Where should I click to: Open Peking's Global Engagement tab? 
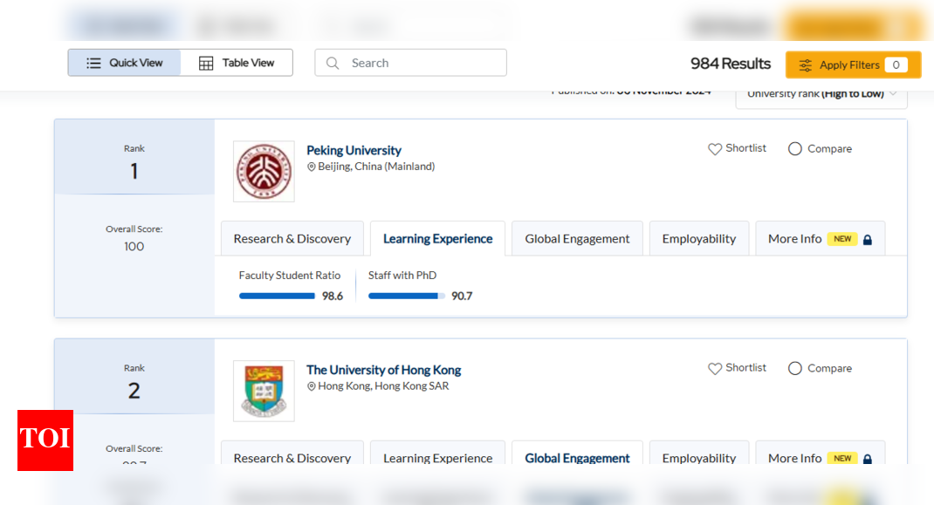coord(577,239)
